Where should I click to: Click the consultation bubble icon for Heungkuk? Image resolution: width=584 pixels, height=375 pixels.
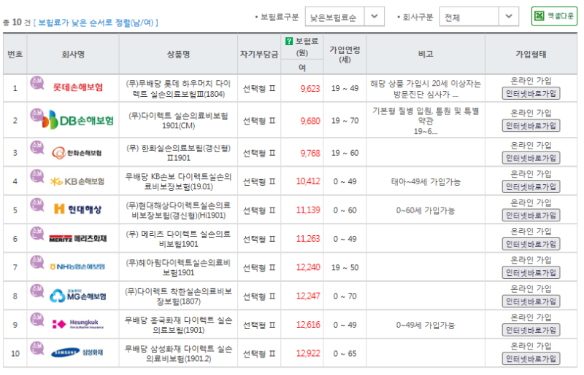point(37,319)
